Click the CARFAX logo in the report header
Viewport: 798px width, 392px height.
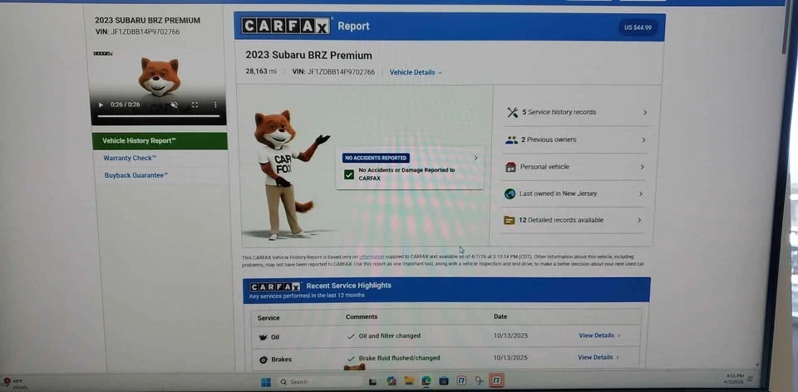[286, 26]
